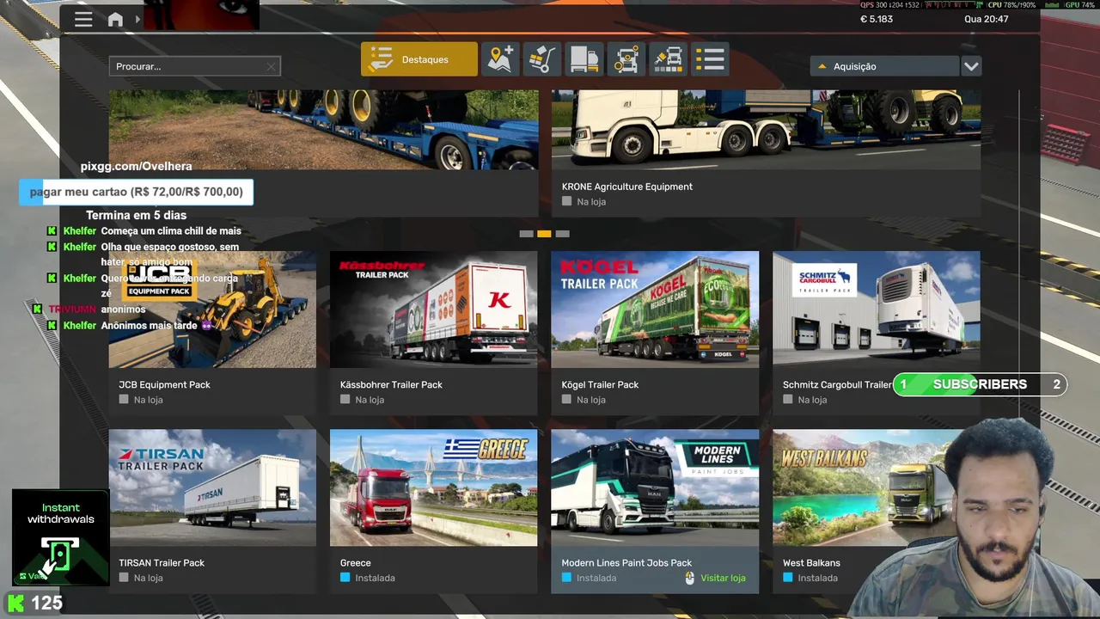Toggle West Balkans Instalada checkbox

(787, 578)
